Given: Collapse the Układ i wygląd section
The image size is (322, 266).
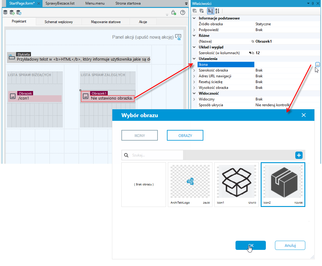Looking at the screenshot, I should 194,47.
